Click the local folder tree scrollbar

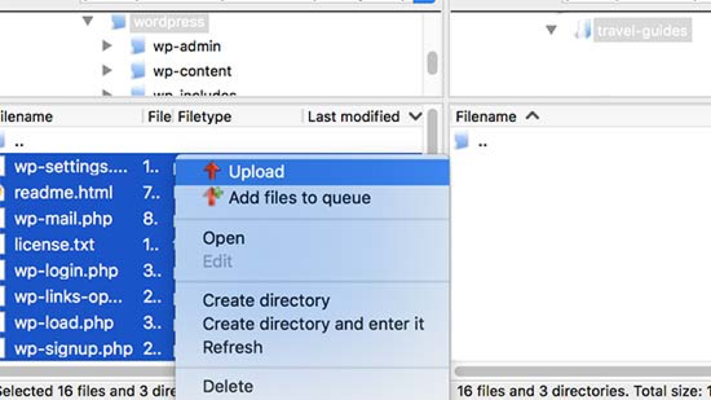(432, 62)
